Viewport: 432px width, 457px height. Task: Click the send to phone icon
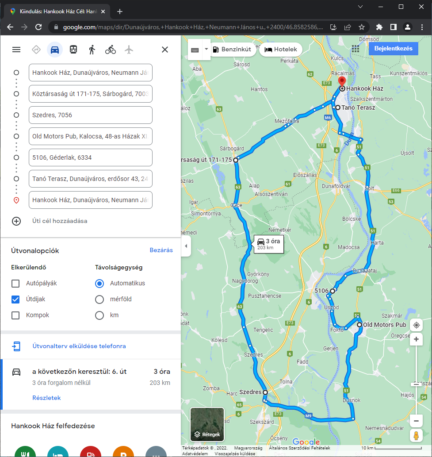[x=16, y=346]
